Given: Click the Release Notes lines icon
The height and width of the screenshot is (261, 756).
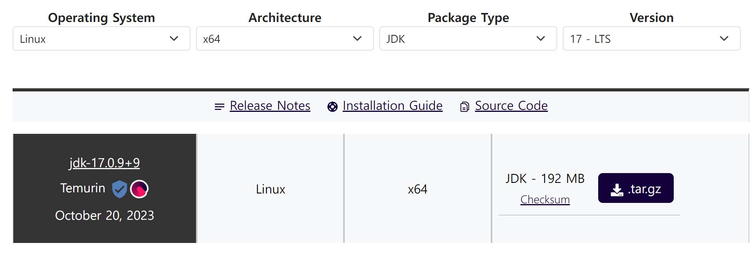Looking at the screenshot, I should [x=220, y=106].
